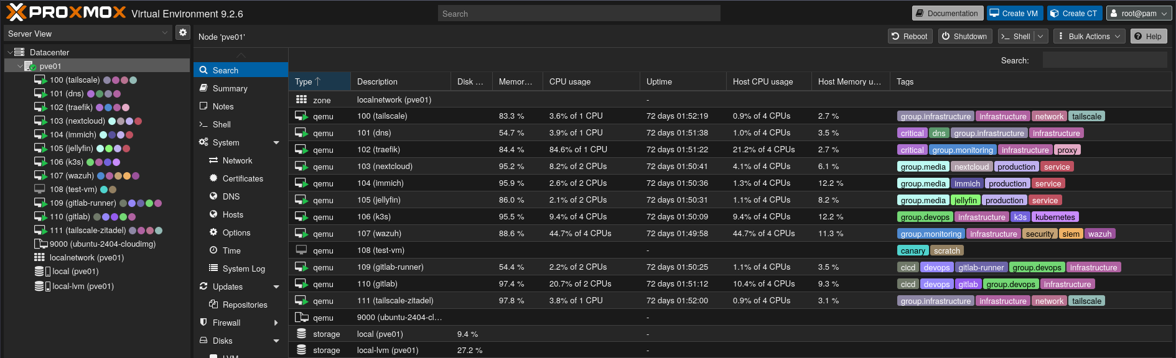This screenshot has height=358, width=1176.
Task: Click the Time clock icon
Action: pos(213,250)
